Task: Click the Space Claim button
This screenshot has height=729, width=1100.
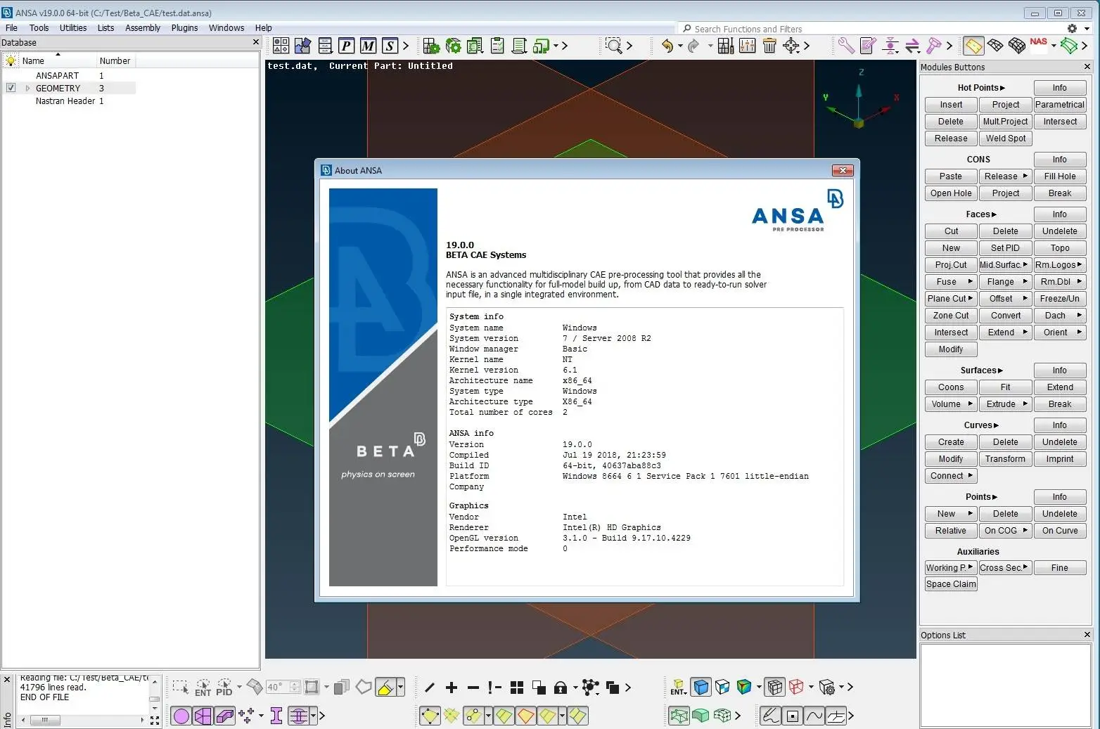Action: point(951,584)
